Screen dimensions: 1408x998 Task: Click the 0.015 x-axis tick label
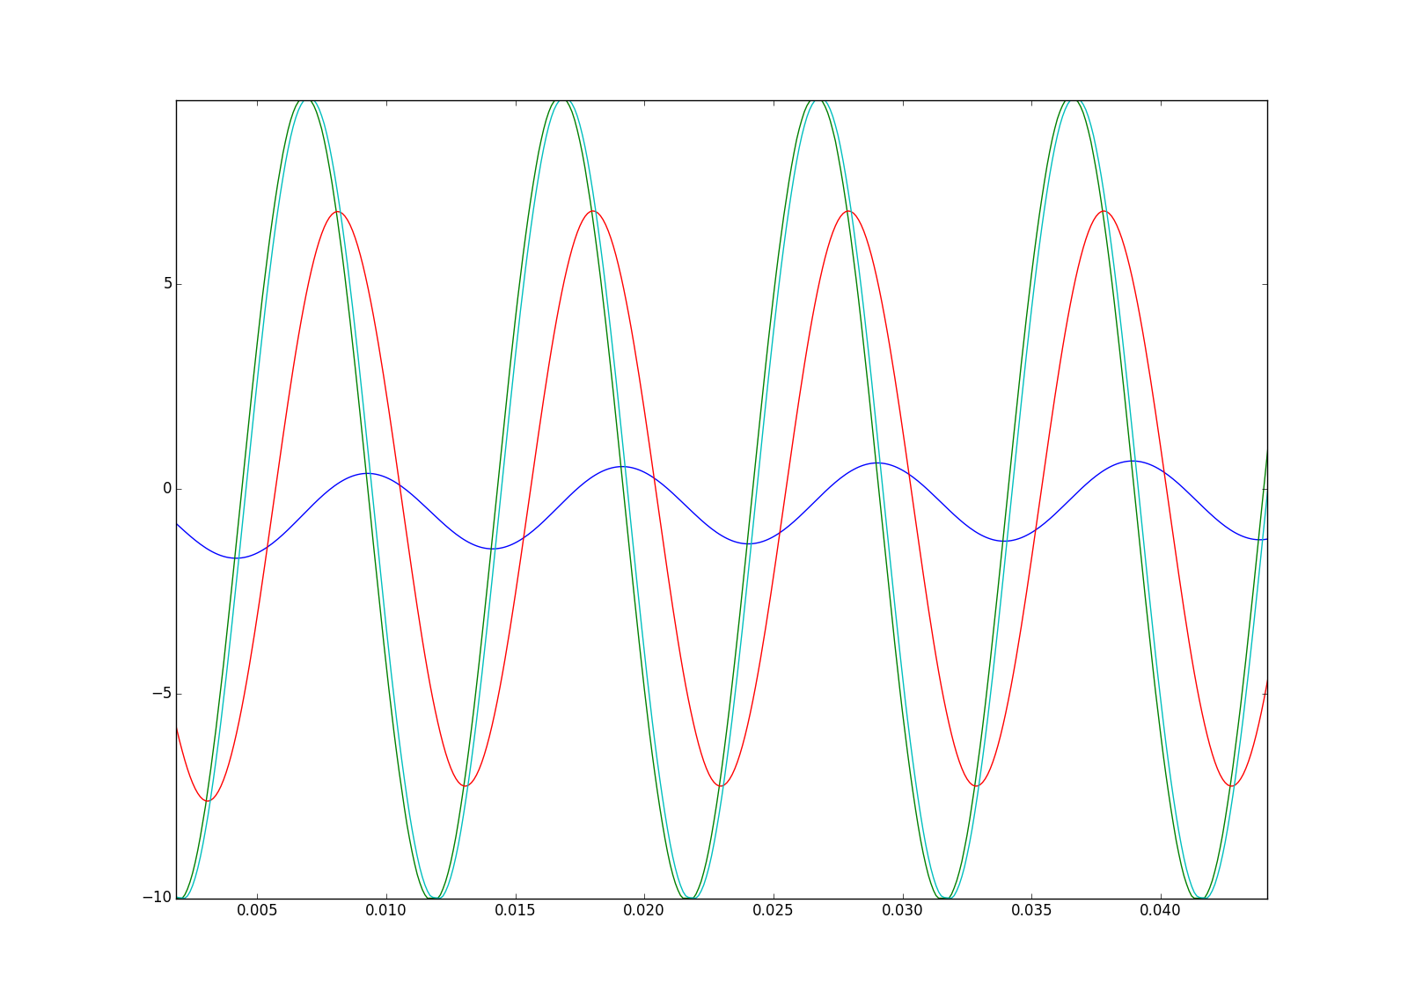515,911
